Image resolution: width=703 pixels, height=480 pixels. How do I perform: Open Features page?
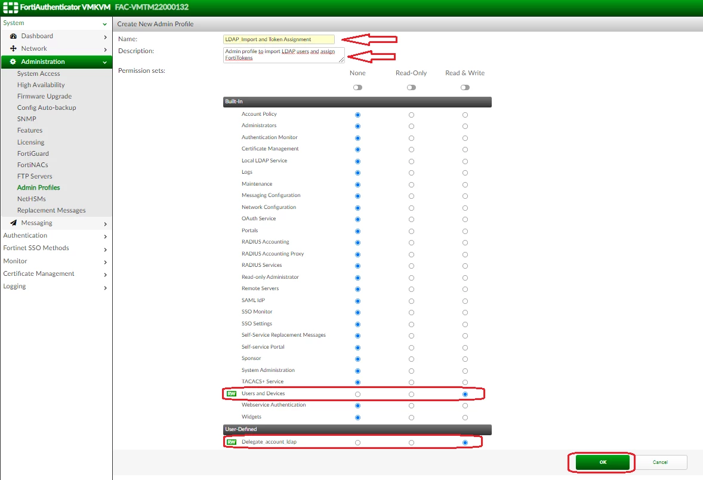click(x=30, y=130)
